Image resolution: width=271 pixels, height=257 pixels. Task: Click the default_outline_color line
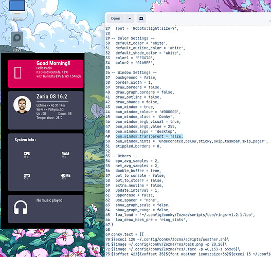click(150, 48)
